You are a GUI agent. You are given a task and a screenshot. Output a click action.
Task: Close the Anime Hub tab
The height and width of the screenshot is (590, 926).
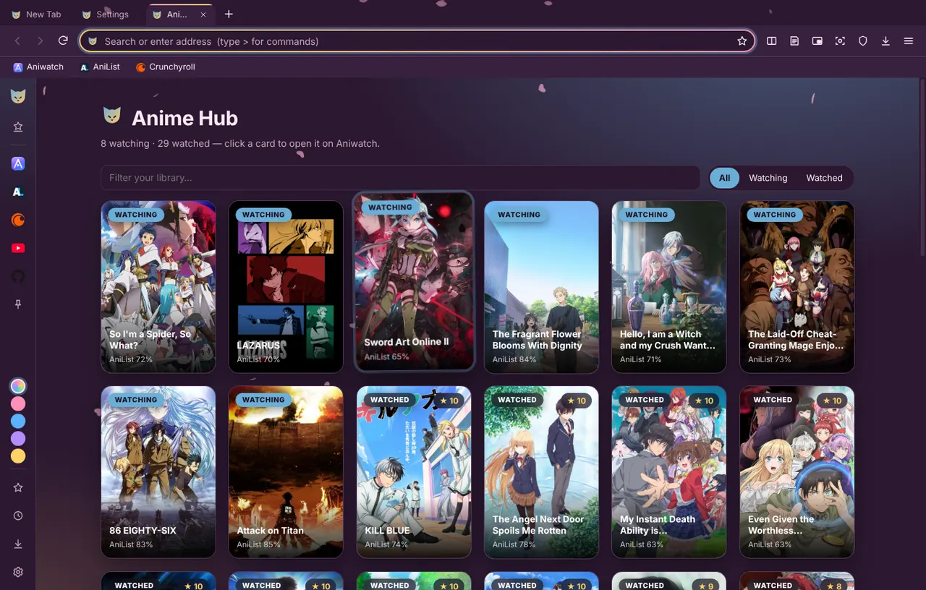[203, 14]
